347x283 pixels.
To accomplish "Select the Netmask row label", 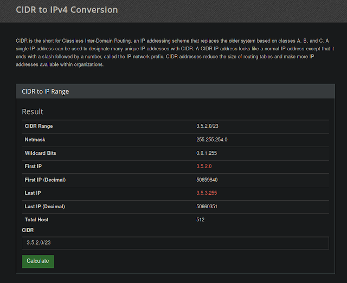I will point(35,140).
